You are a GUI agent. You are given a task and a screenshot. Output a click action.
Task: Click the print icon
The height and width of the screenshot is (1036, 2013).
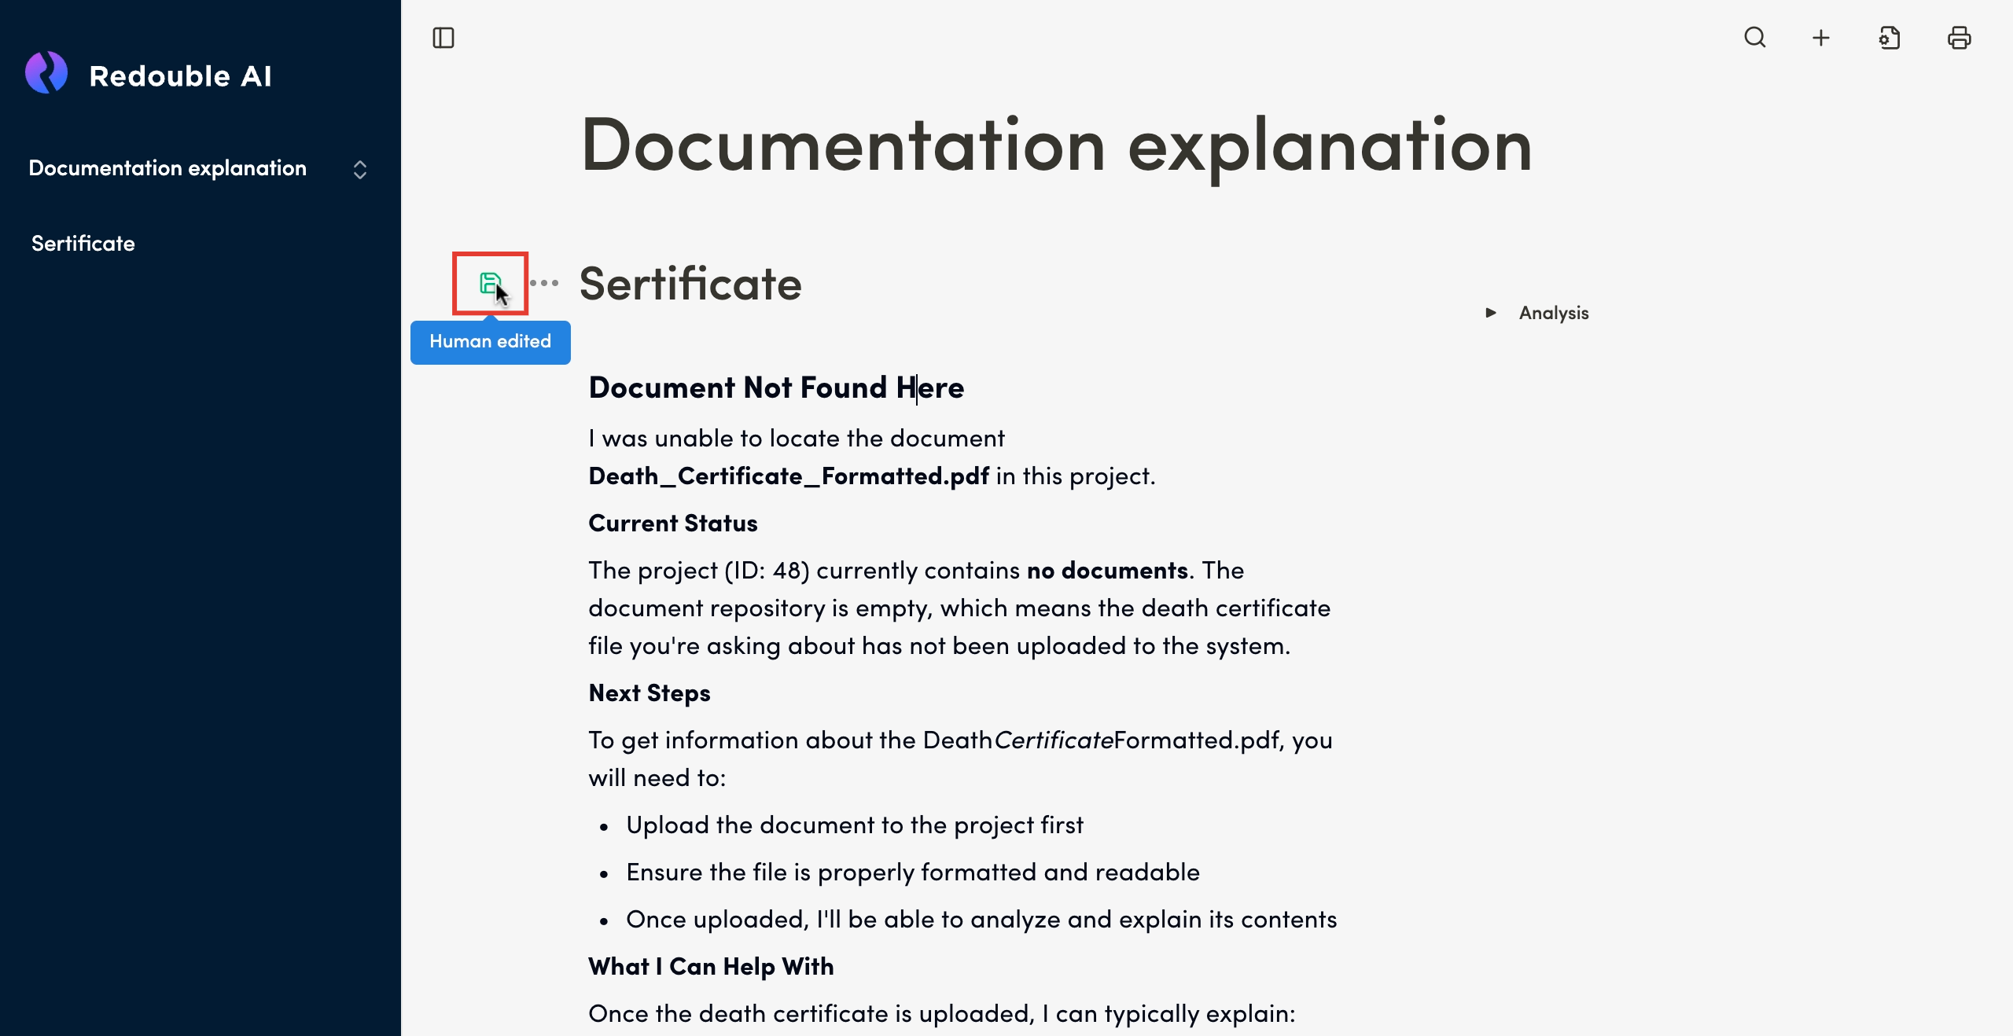point(1959,38)
